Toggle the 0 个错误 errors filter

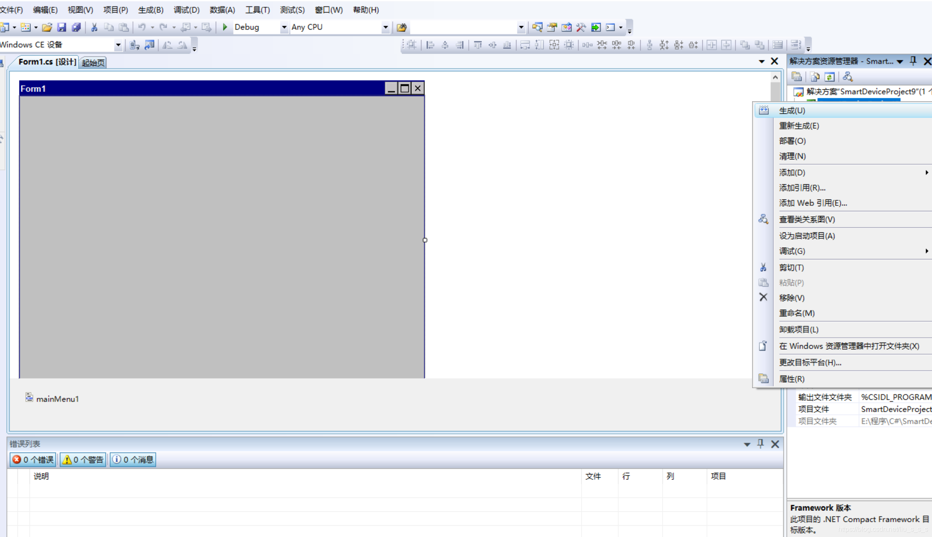click(33, 459)
